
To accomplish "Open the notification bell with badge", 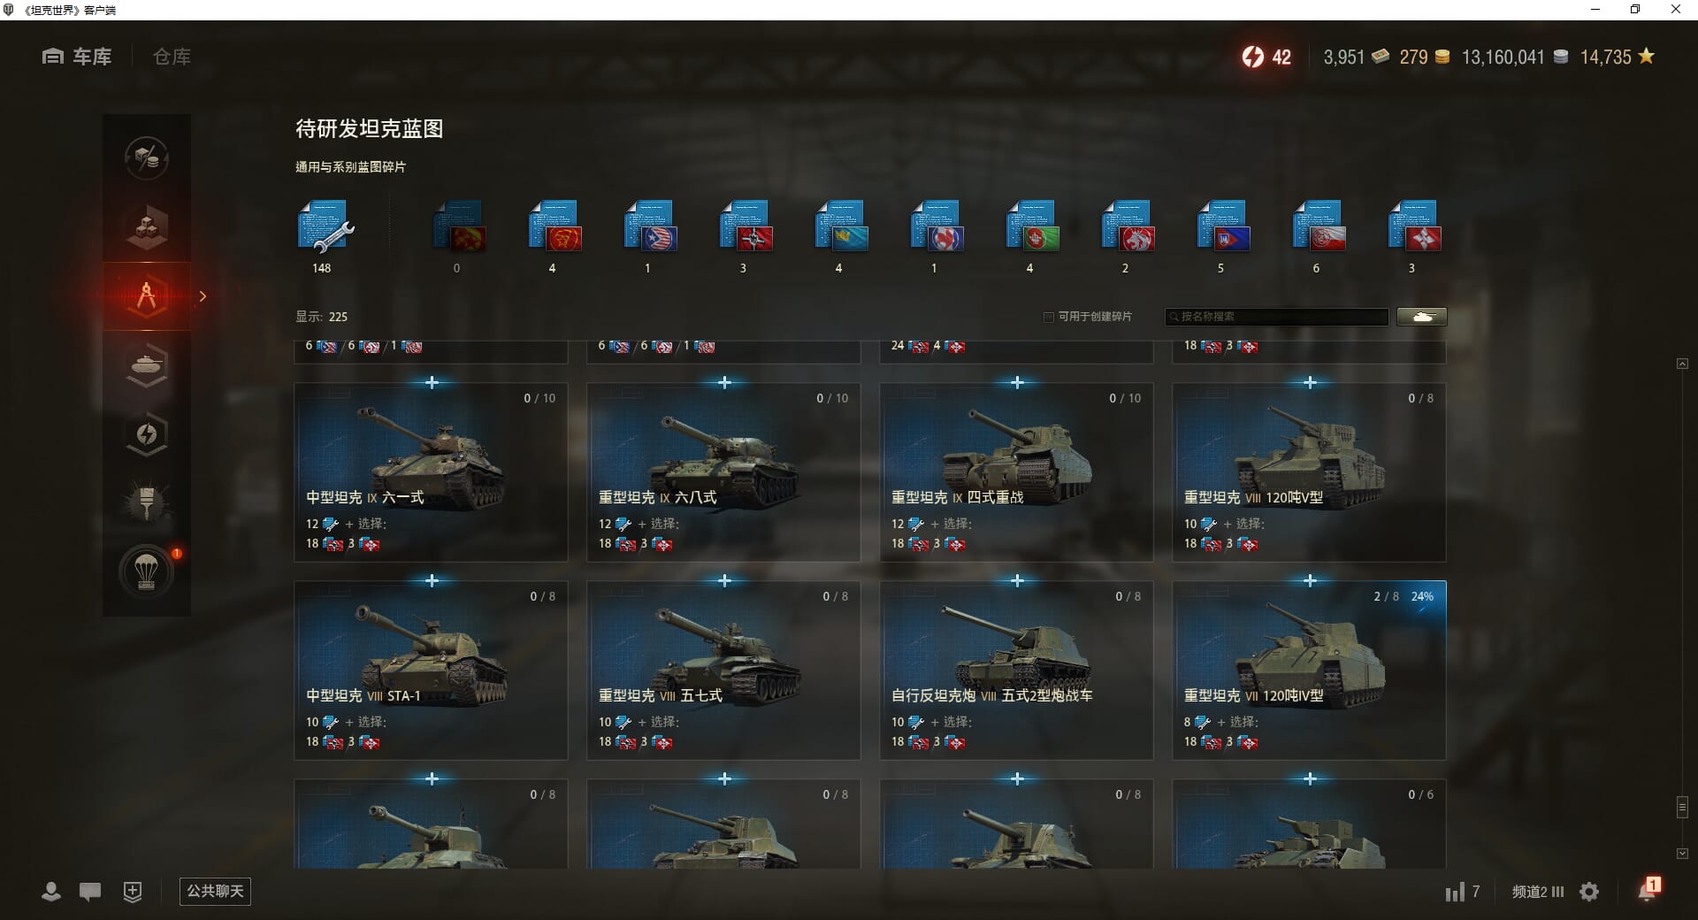I will 1648,890.
